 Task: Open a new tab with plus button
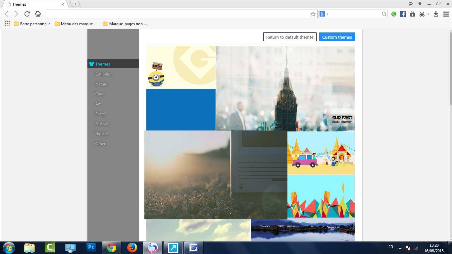pos(75,4)
